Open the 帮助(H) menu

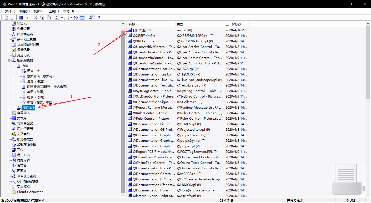click(68, 11)
